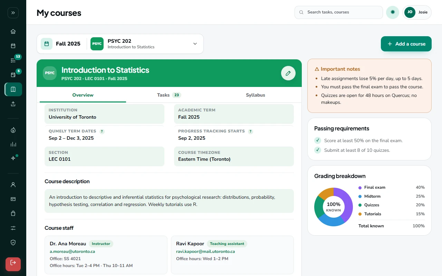The image size is (442, 276).
Task: Click the help icon next to Qumely Term Dates
Action: (102, 131)
